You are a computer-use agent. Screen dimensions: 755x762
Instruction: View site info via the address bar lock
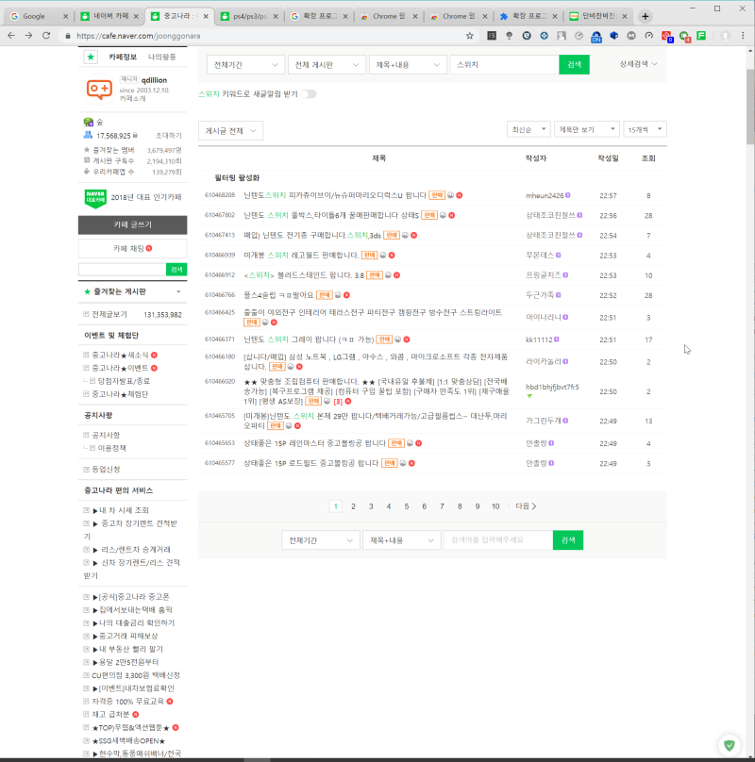tap(68, 36)
